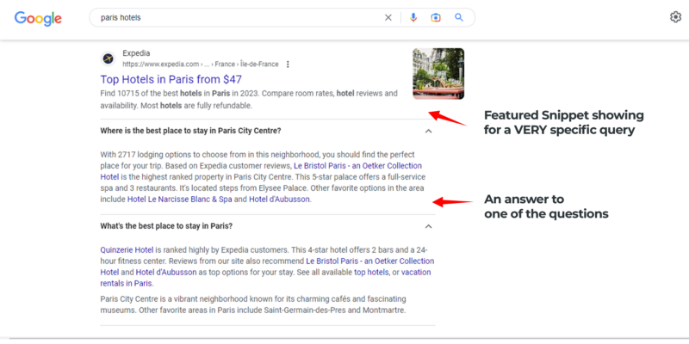Open the Settings gear
The height and width of the screenshot is (344, 689).
pos(675,17)
